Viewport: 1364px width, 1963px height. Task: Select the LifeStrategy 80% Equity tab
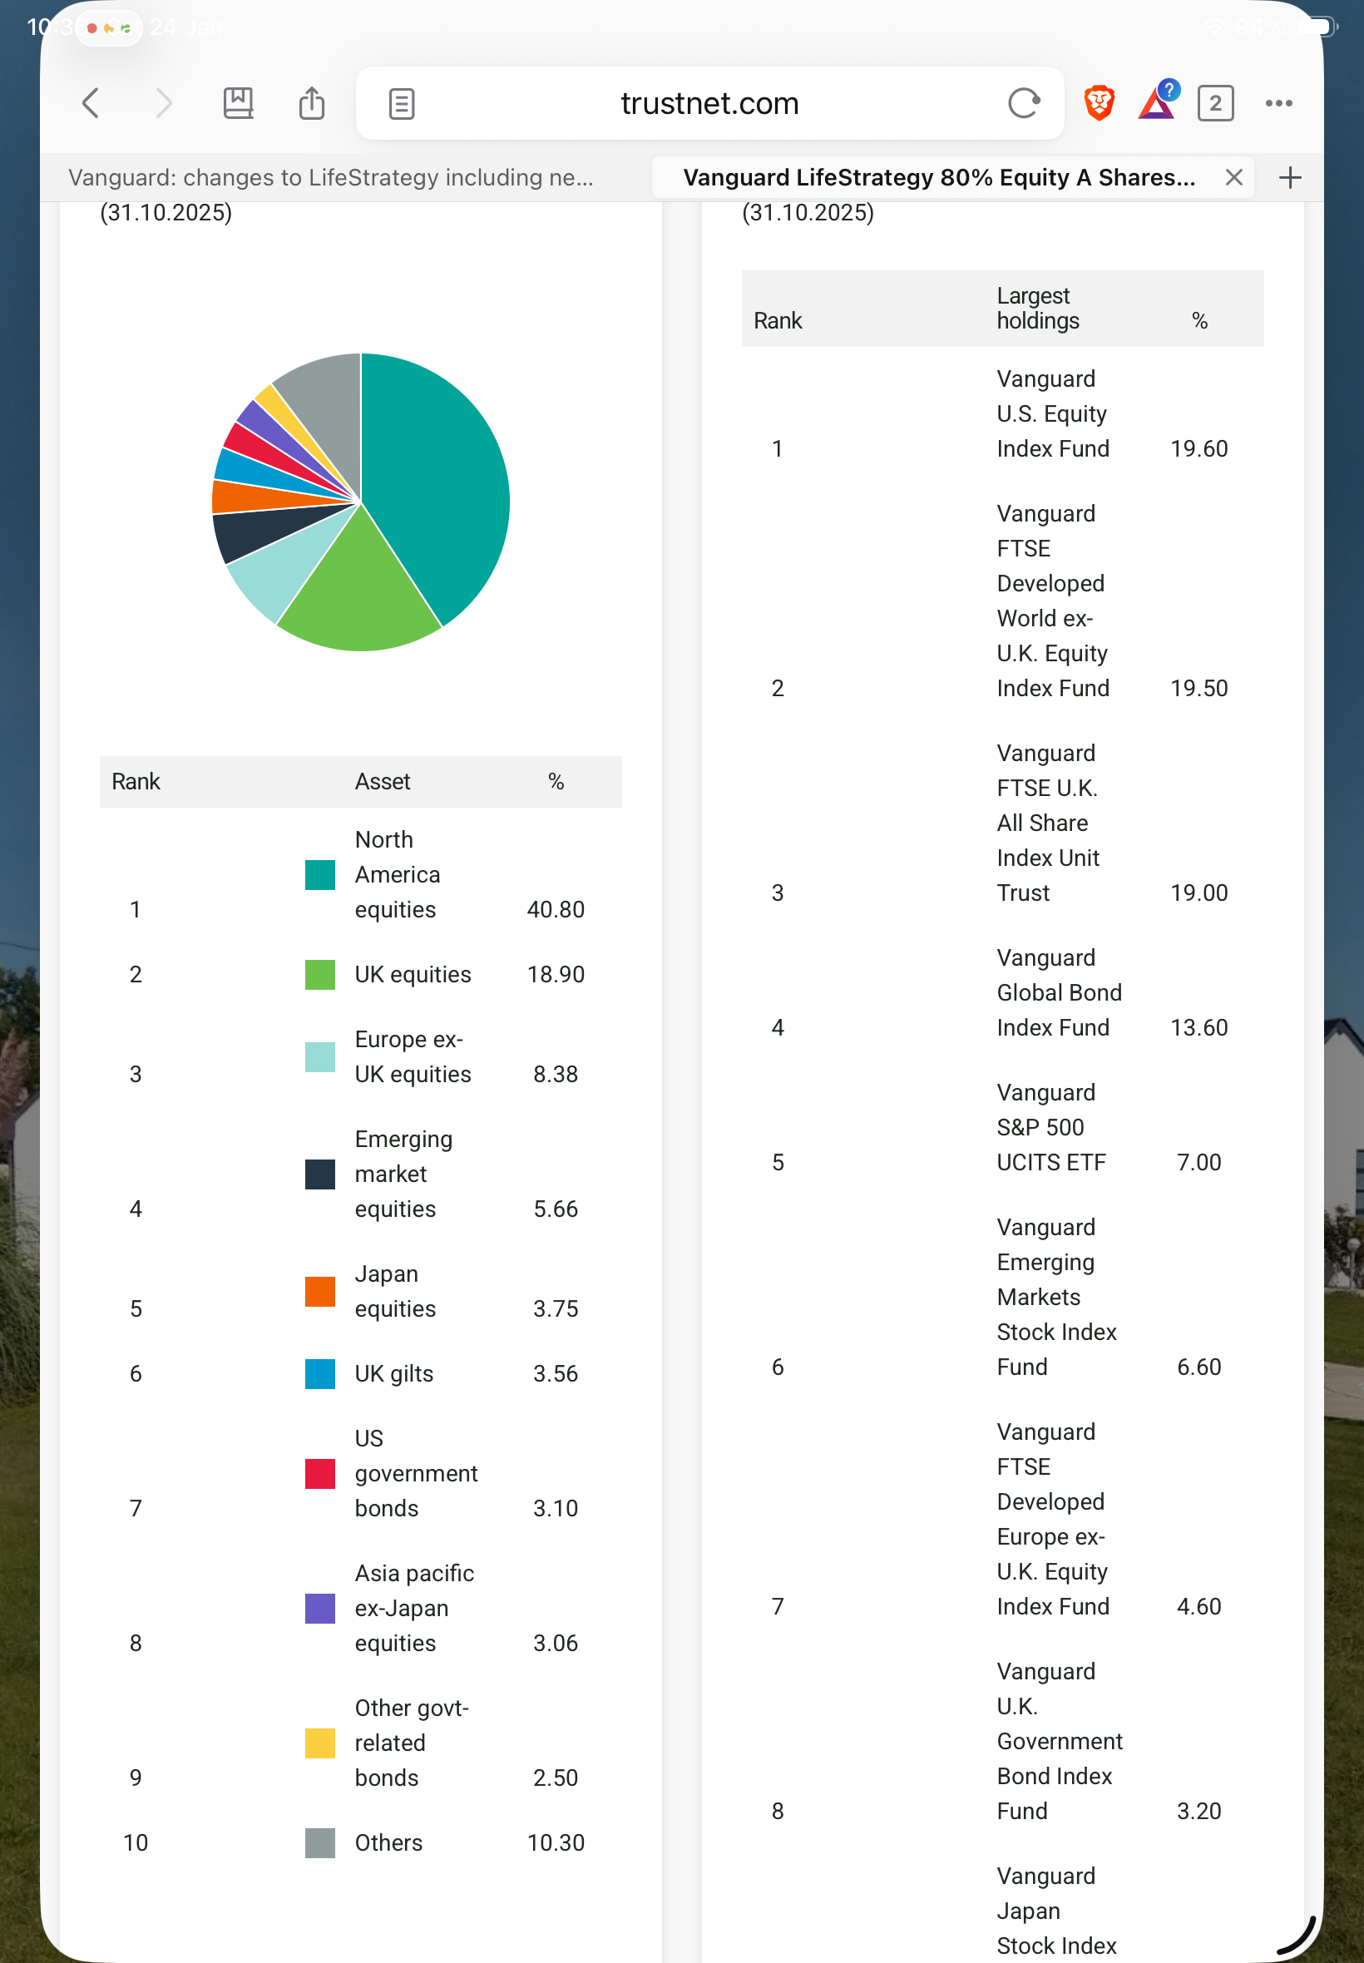[938, 178]
